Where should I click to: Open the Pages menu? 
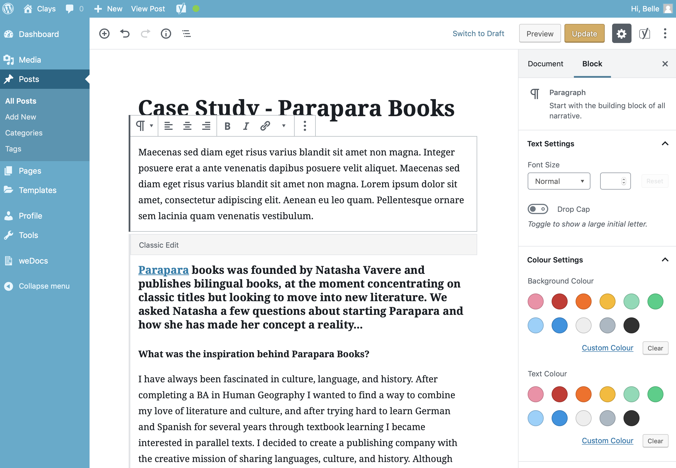[45, 171]
